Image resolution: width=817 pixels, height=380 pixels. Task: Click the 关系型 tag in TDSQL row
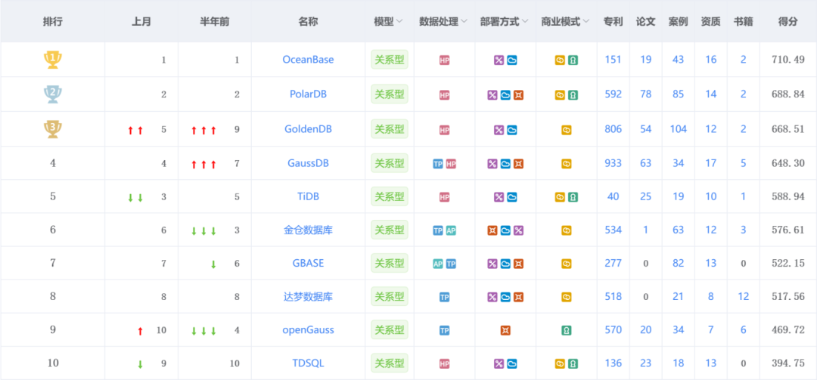(390, 363)
